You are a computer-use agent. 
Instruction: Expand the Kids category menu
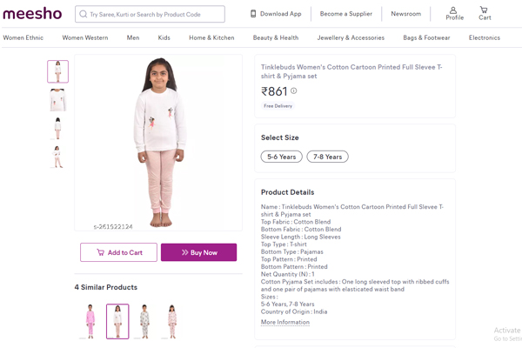pos(164,38)
